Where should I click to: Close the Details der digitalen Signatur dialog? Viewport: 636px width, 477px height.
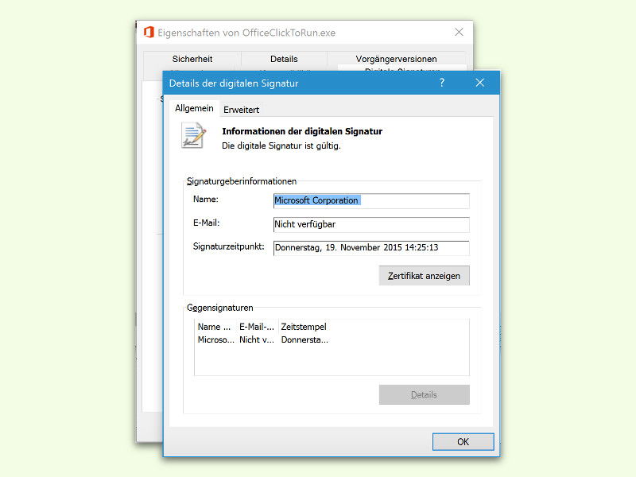tap(480, 83)
